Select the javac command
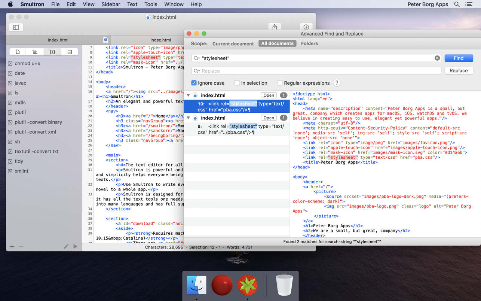 tap(20, 83)
